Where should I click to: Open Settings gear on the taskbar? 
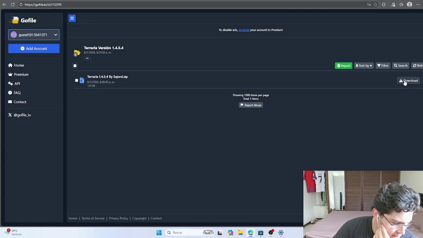click(281, 233)
